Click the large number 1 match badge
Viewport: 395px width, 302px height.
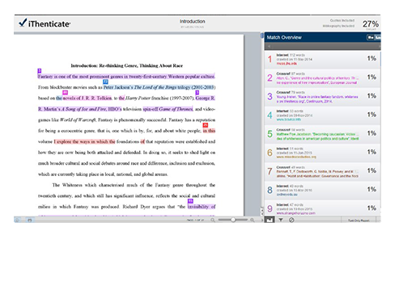pyautogui.click(x=270, y=59)
